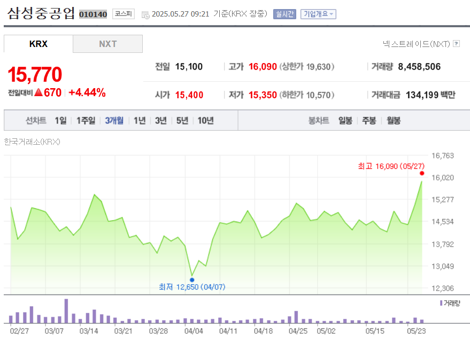Click the 전일 value 15,100
470x345 pixels.
pos(189,66)
